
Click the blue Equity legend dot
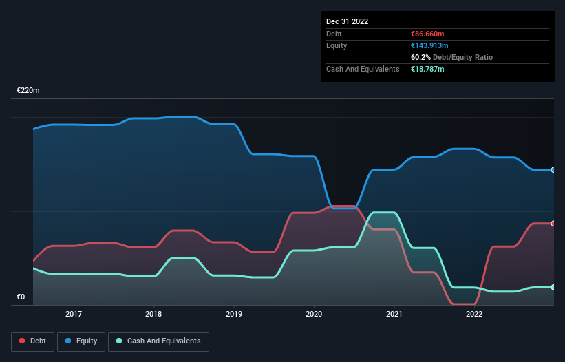[68, 341]
